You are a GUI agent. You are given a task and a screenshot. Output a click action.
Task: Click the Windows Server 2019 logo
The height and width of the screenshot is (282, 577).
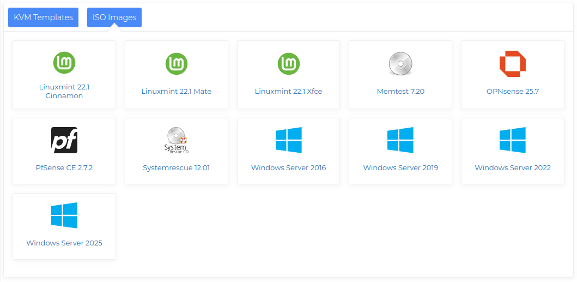point(400,140)
